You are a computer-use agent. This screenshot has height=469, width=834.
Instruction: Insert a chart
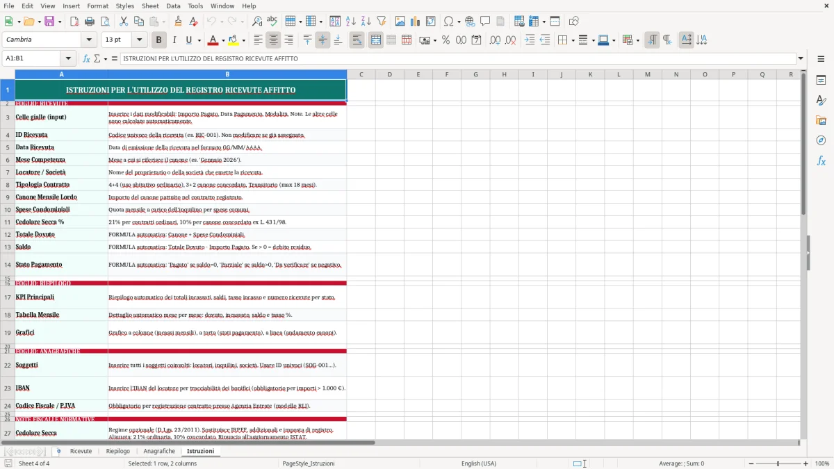coord(415,22)
